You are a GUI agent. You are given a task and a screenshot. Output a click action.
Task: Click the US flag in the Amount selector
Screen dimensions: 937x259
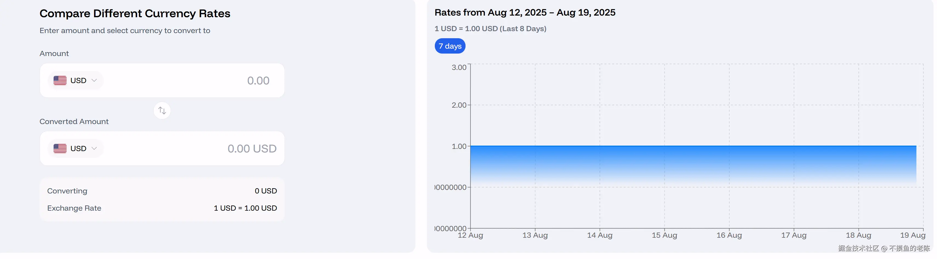(60, 80)
